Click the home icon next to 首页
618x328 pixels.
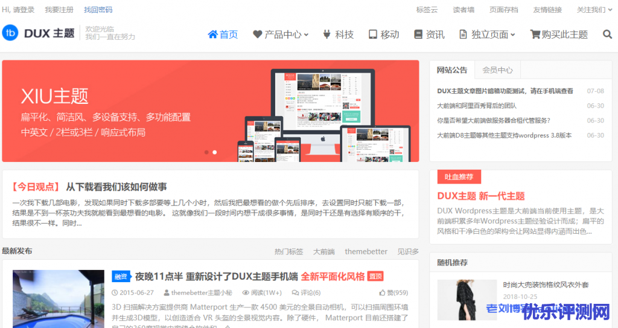point(213,34)
